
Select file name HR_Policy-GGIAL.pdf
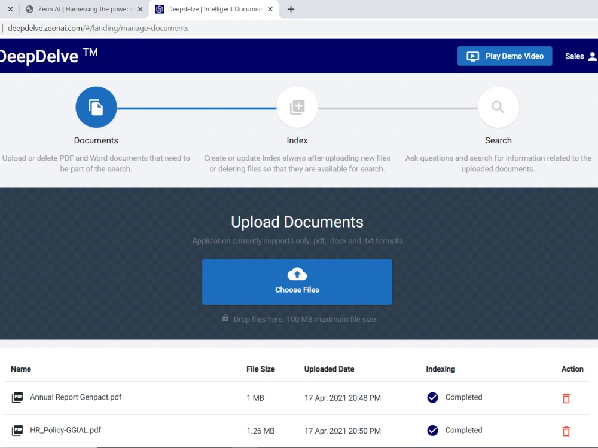click(66, 430)
